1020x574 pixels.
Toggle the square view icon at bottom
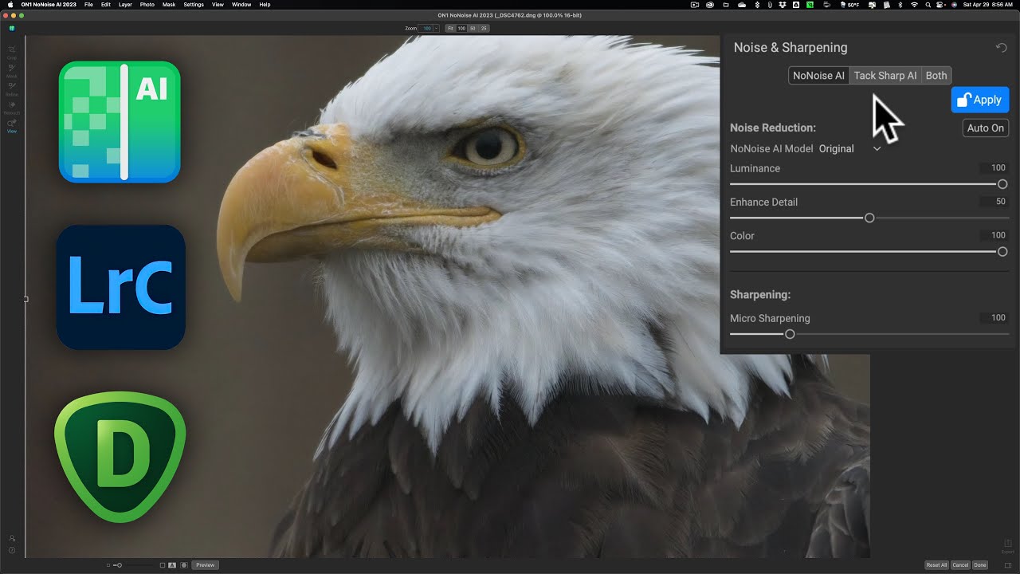163,565
